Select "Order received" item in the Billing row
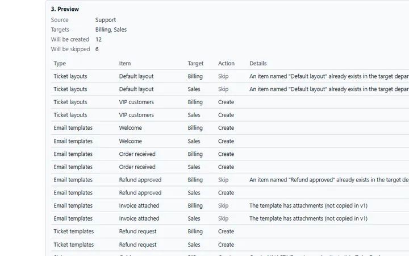The width and height of the screenshot is (409, 256). click(x=137, y=154)
